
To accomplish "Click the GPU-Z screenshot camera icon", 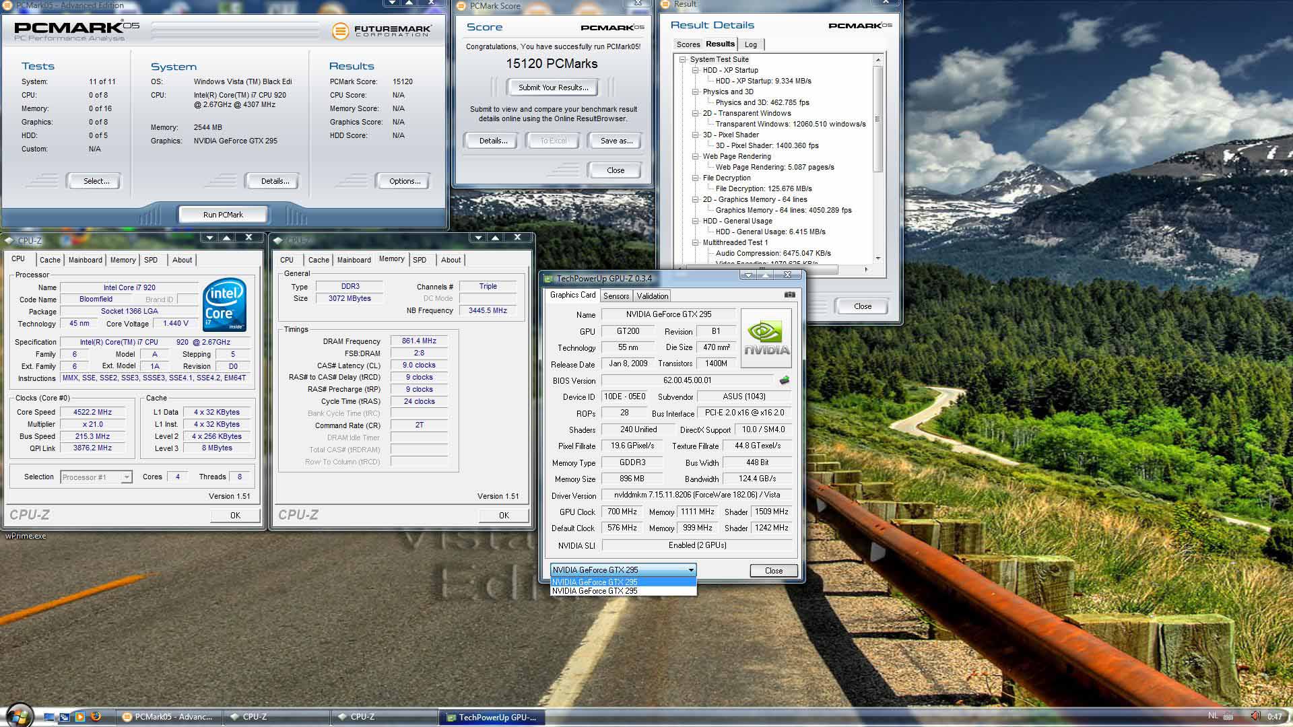I will pos(790,295).
